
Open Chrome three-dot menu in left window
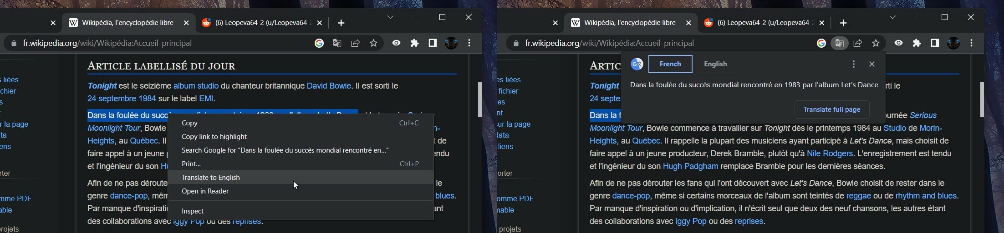pos(469,43)
